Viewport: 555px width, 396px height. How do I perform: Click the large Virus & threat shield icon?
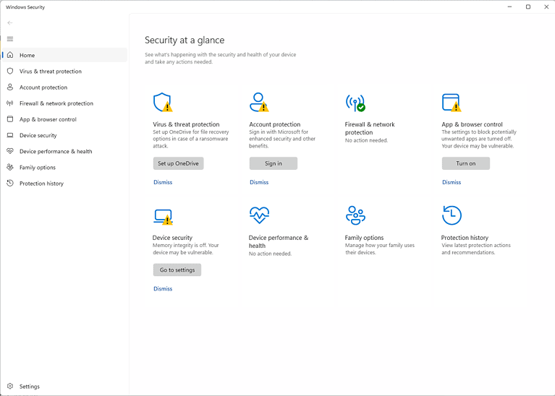163,103
